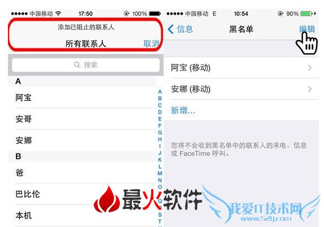Tap the green battery icon showing 90%
Viewport: 324px width, 227px height.
(306, 14)
